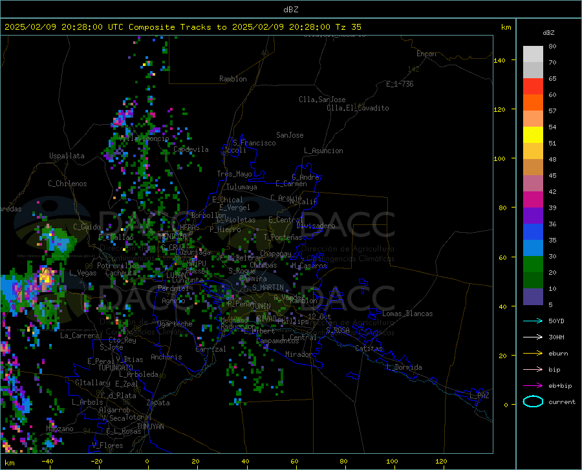Click the 'Uspallata' map label
This screenshot has height=470, width=582.
[x=67, y=156]
